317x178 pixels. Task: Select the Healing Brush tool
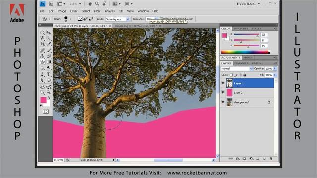[42, 50]
